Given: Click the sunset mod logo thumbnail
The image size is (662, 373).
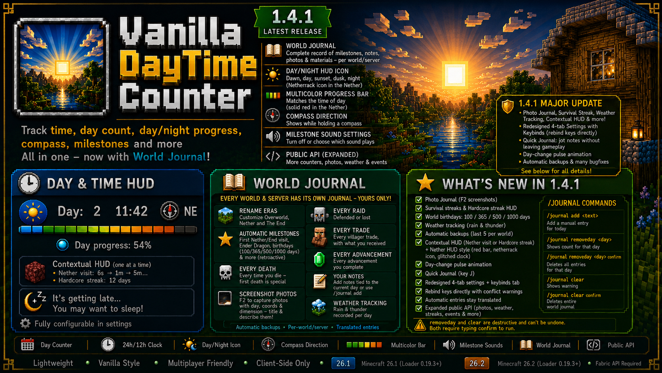Looking at the screenshot, I should pos(62,67).
